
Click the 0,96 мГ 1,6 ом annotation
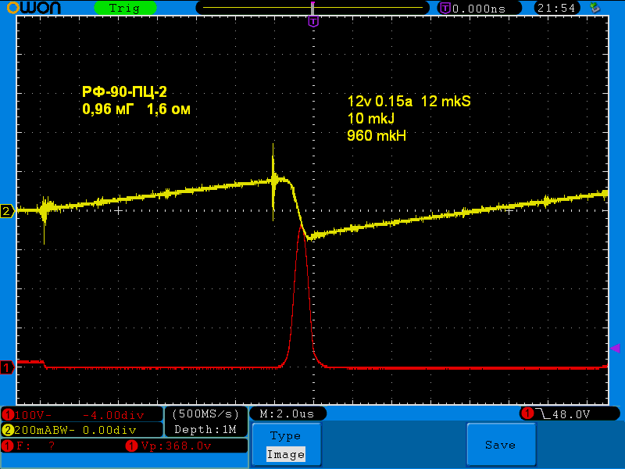pos(136,109)
